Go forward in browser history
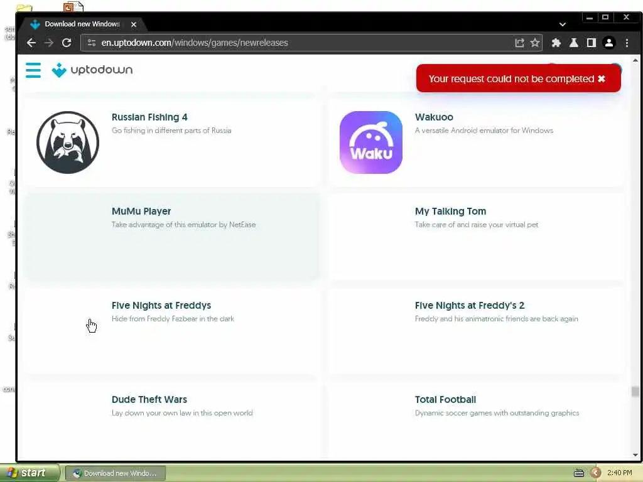Viewport: 643px width, 482px height. pos(49,43)
